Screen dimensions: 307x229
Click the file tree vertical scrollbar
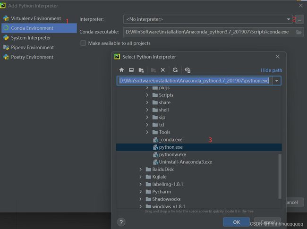pyautogui.click(x=280, y=176)
